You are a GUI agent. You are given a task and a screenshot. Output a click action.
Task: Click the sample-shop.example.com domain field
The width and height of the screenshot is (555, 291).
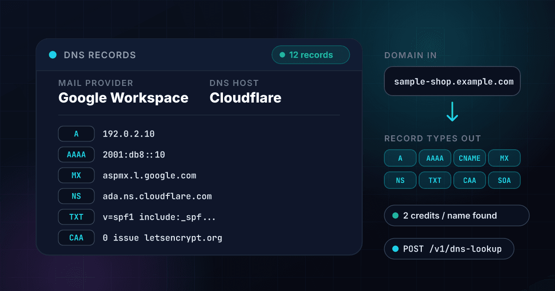coord(452,81)
